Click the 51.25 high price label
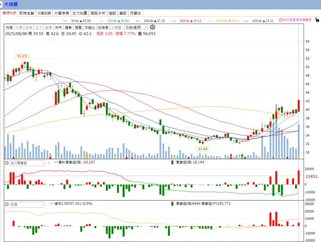321x242 pixels. pos(22,56)
